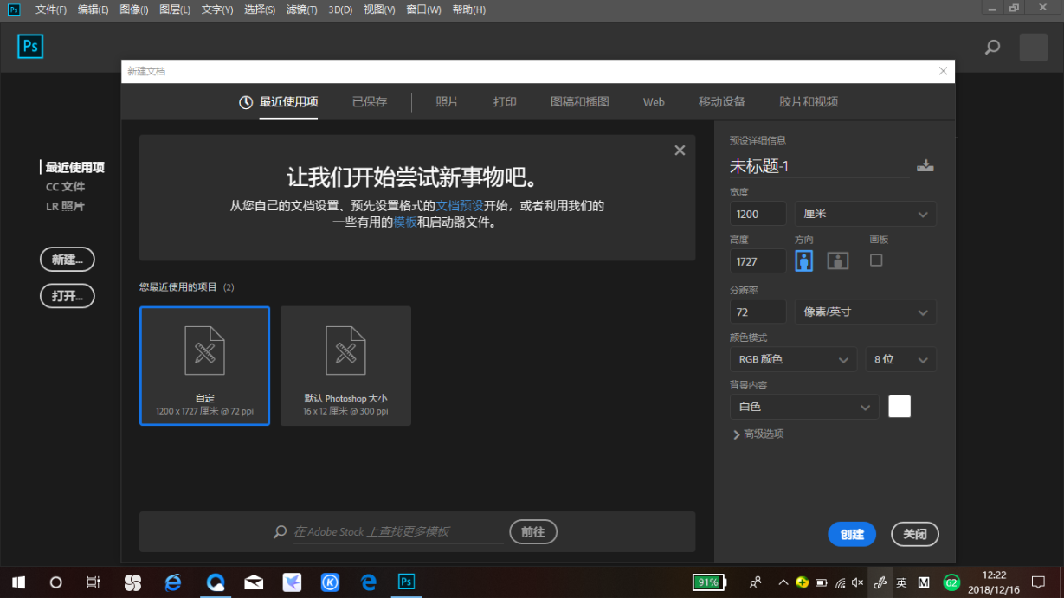Screen dimensions: 1064x598
Task: Switch to the Web tab
Action: pos(654,102)
